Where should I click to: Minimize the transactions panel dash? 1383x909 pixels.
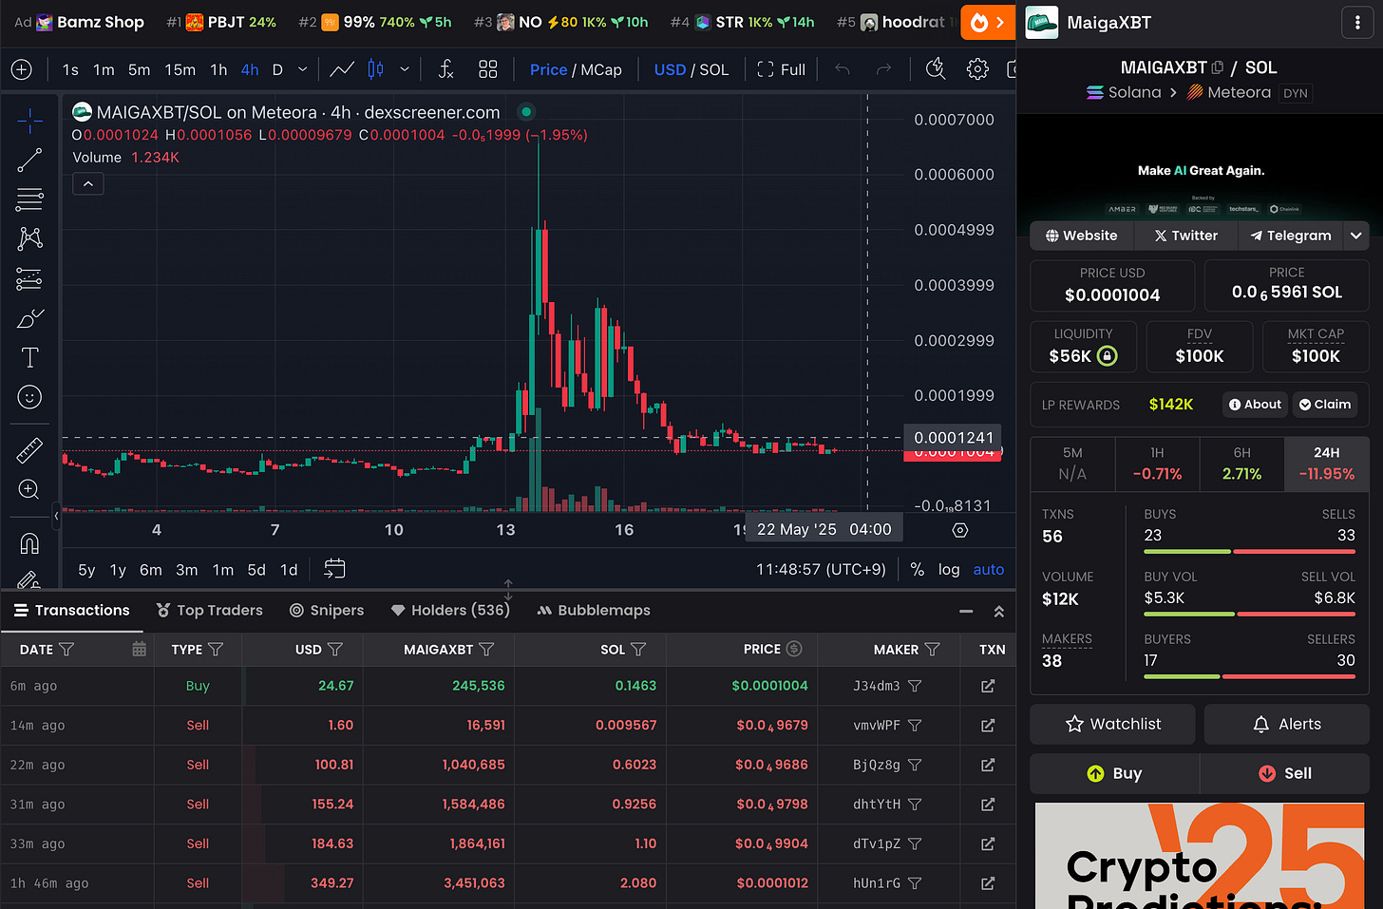[966, 612]
